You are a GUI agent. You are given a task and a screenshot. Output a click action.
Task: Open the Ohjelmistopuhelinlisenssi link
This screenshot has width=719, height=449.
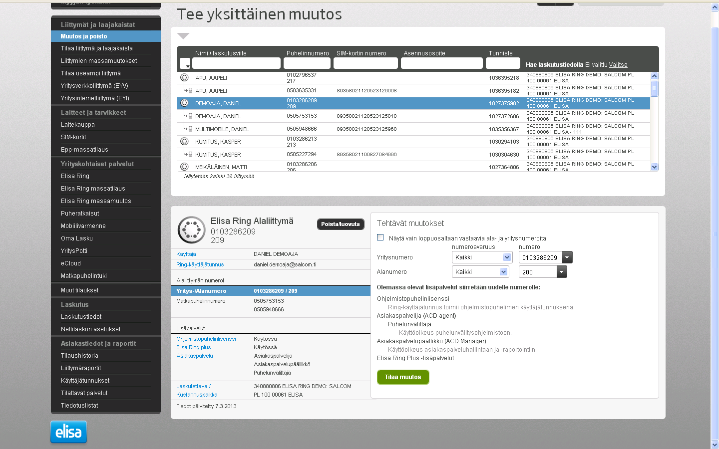206,339
